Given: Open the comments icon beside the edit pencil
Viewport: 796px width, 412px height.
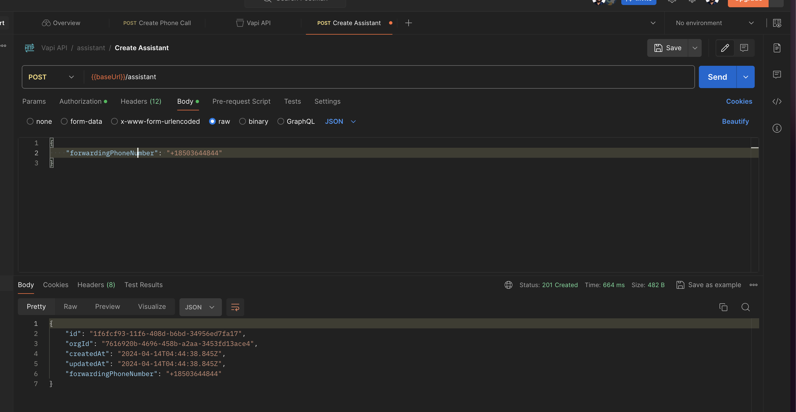Looking at the screenshot, I should tap(744, 48).
